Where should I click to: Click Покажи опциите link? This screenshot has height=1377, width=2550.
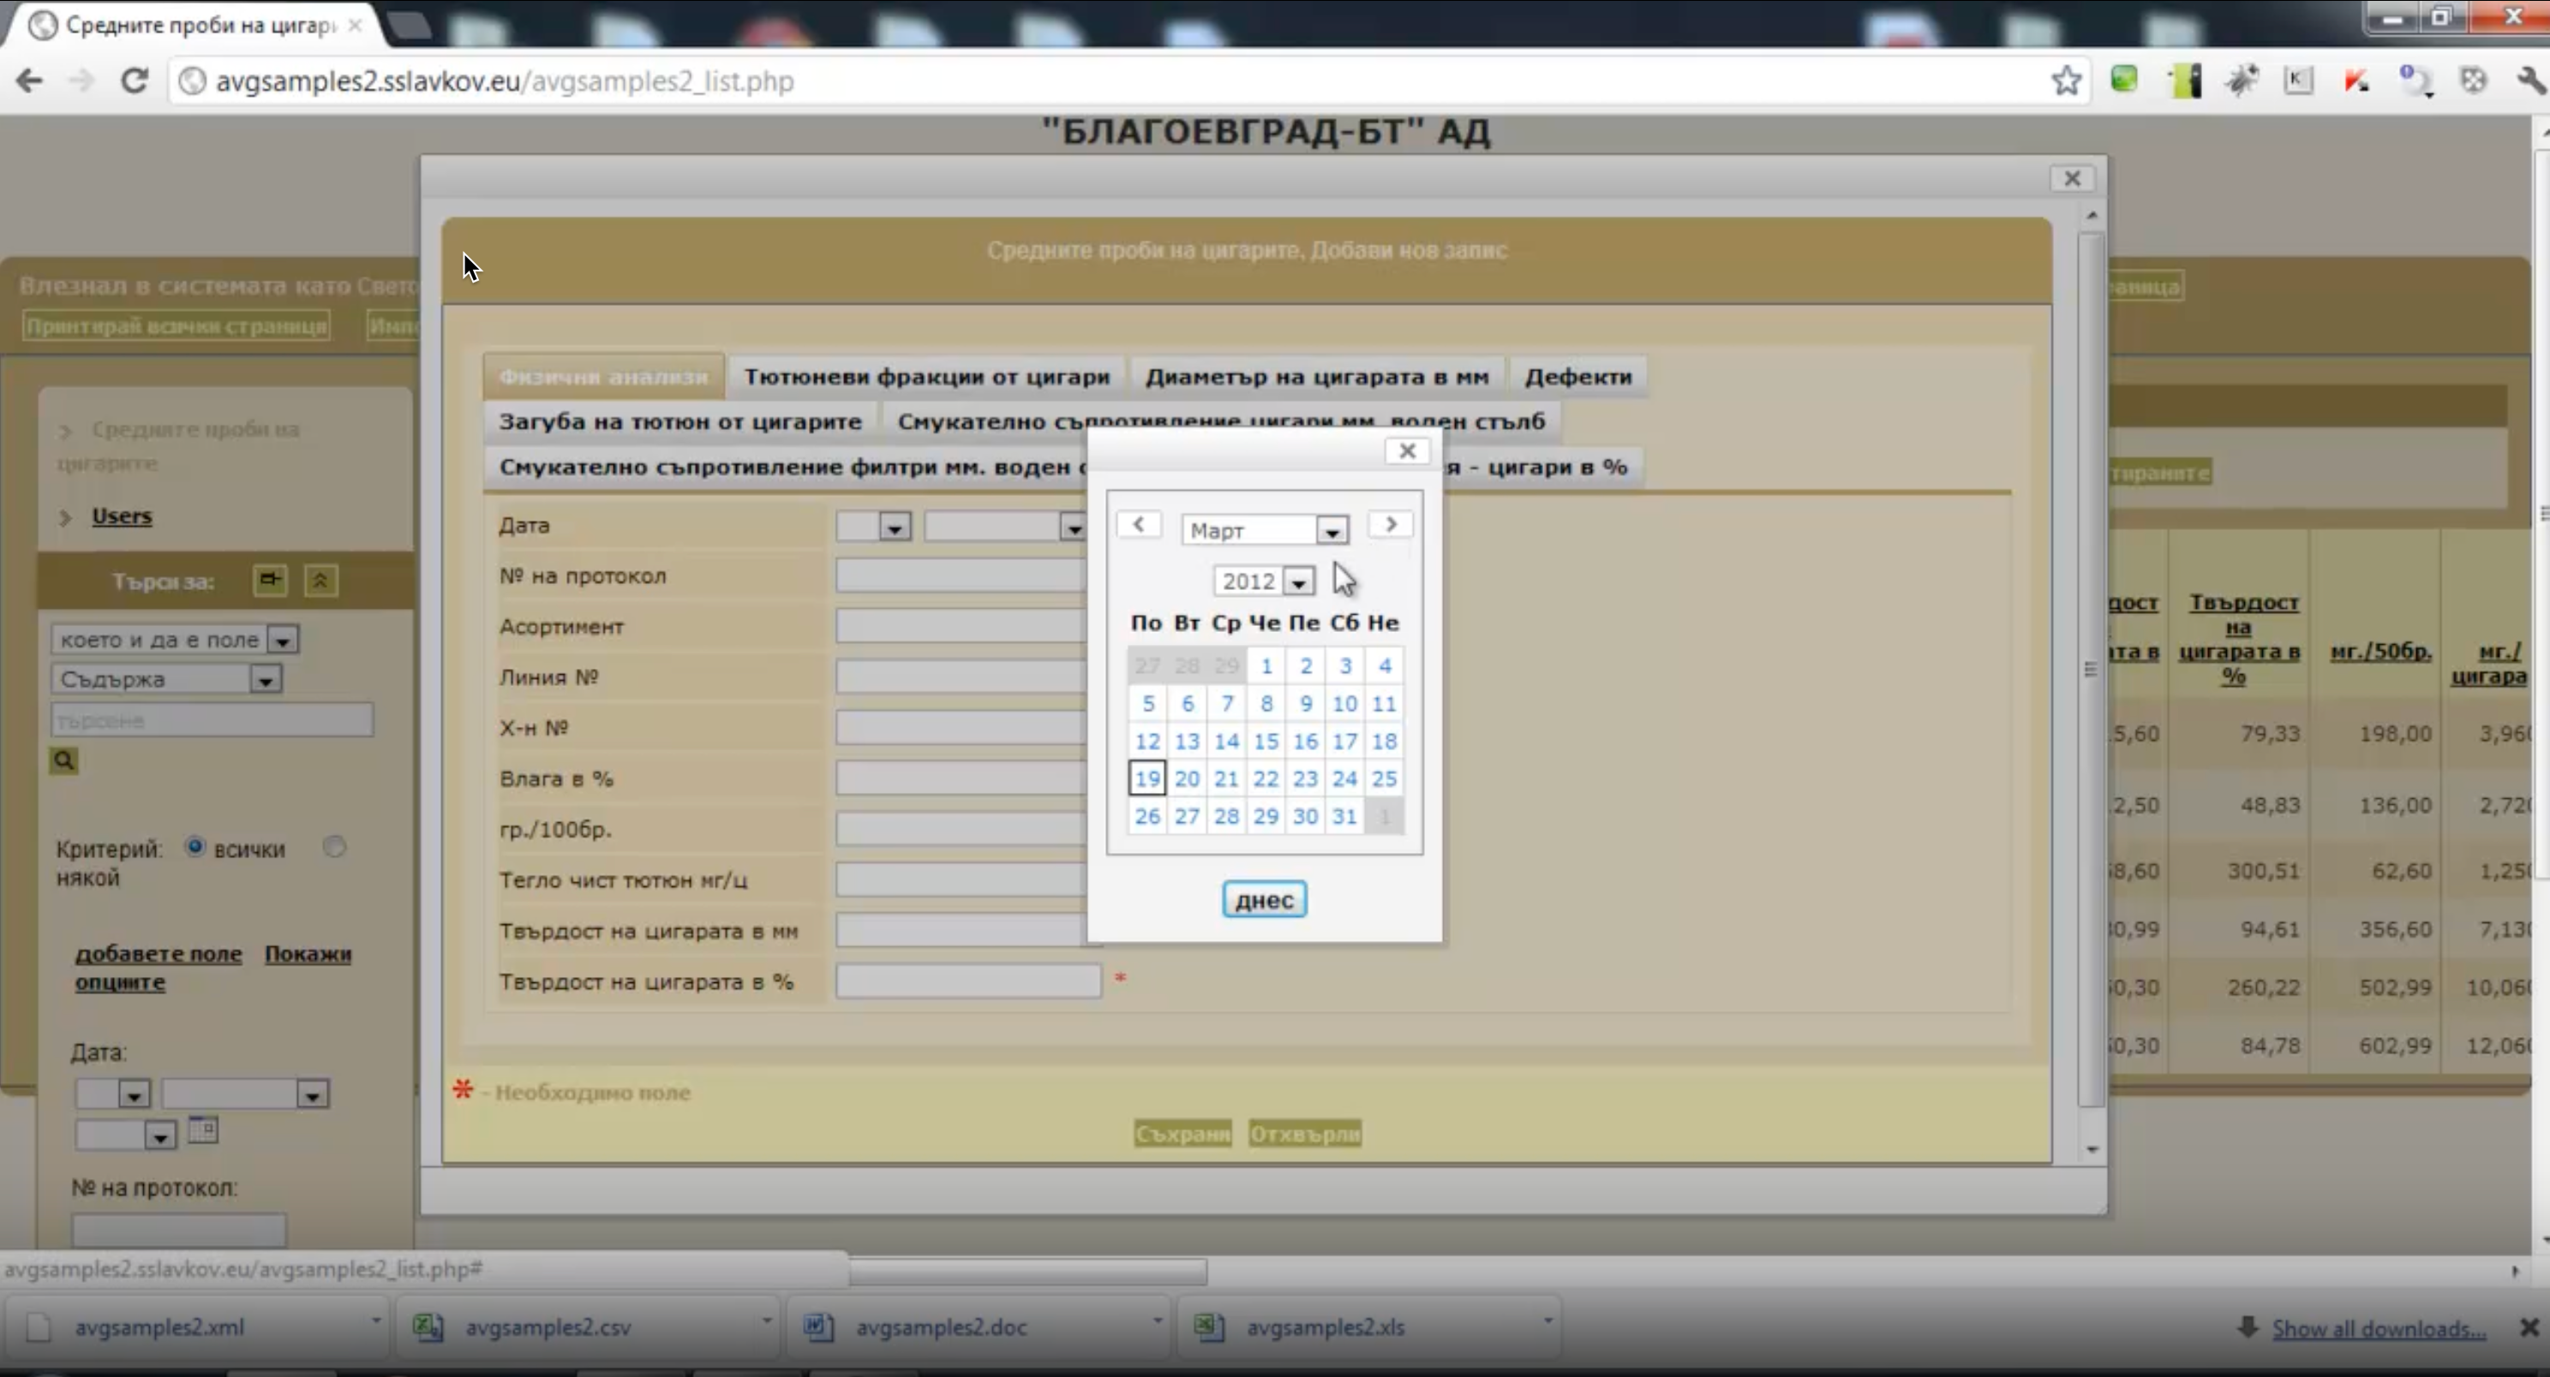[x=308, y=954]
